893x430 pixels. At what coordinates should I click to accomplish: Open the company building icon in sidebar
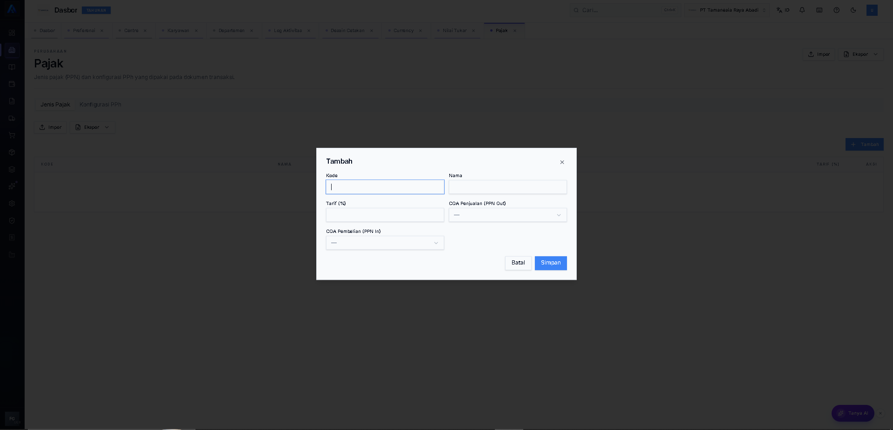pos(12,50)
